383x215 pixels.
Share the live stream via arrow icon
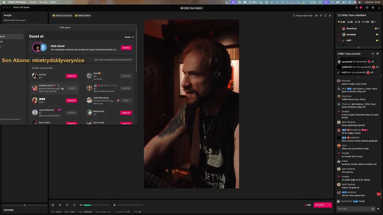tap(330, 16)
